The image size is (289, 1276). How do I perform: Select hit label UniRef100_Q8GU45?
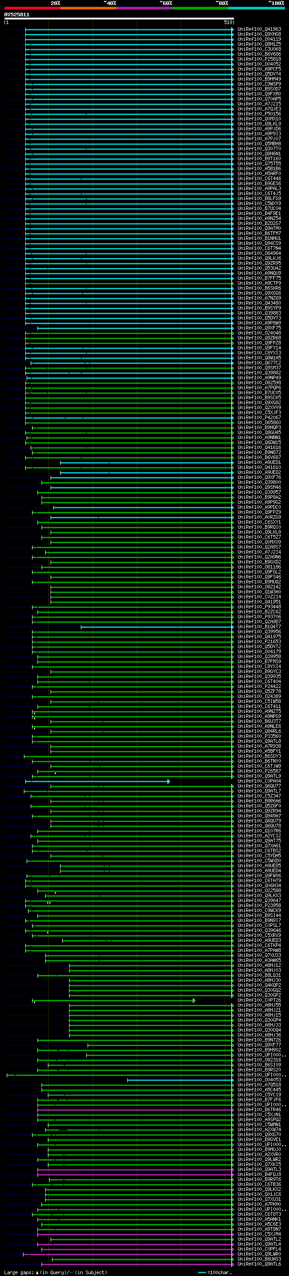click(x=259, y=432)
